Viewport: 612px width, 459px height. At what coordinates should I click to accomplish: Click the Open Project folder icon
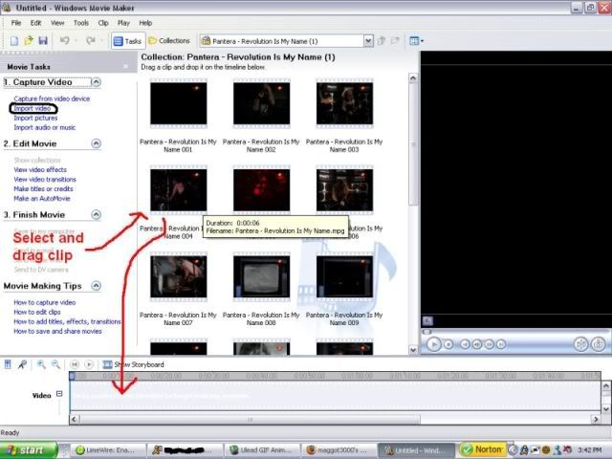coord(29,40)
